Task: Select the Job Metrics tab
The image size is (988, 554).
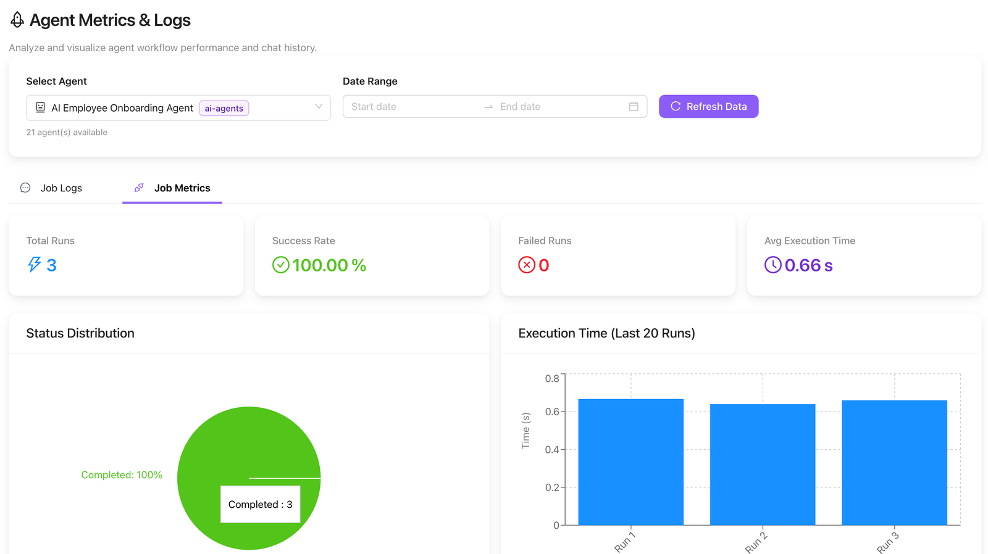Action: (x=182, y=188)
